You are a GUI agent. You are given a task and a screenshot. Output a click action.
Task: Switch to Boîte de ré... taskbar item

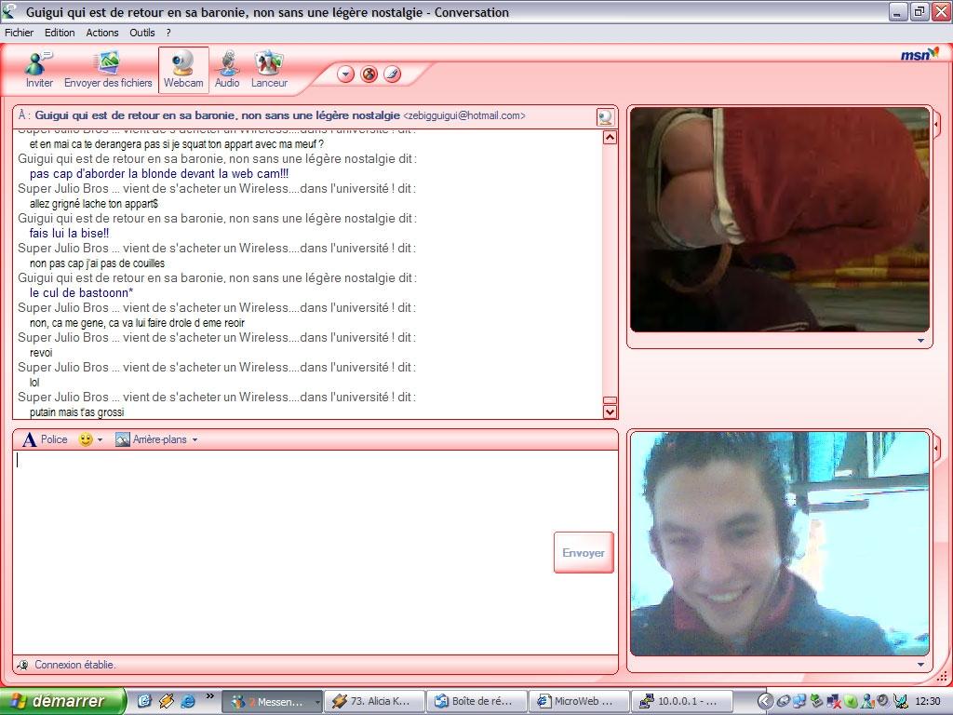point(476,702)
